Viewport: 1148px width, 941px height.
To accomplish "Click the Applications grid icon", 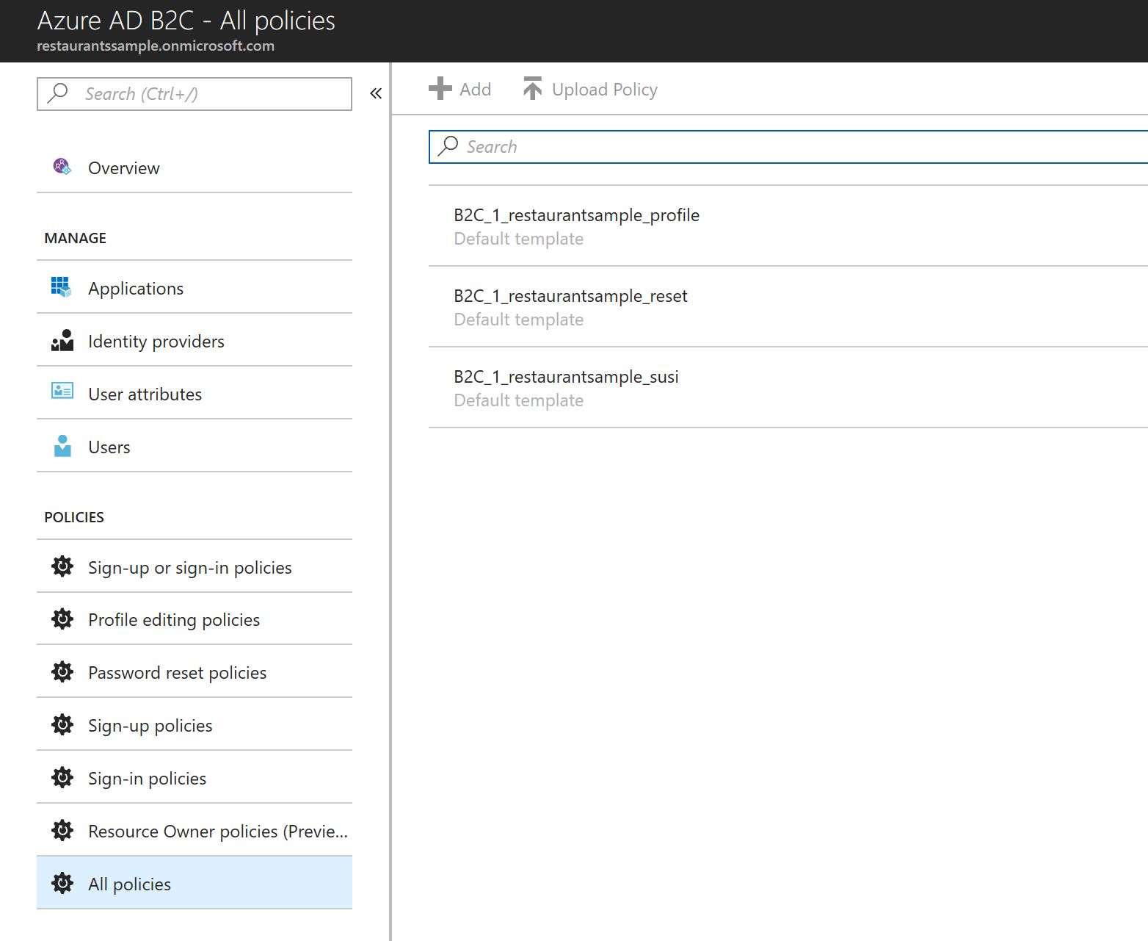I will [62, 287].
